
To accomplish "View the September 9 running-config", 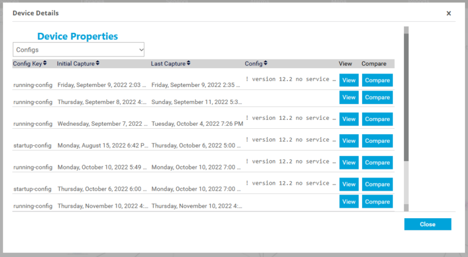I will point(349,80).
